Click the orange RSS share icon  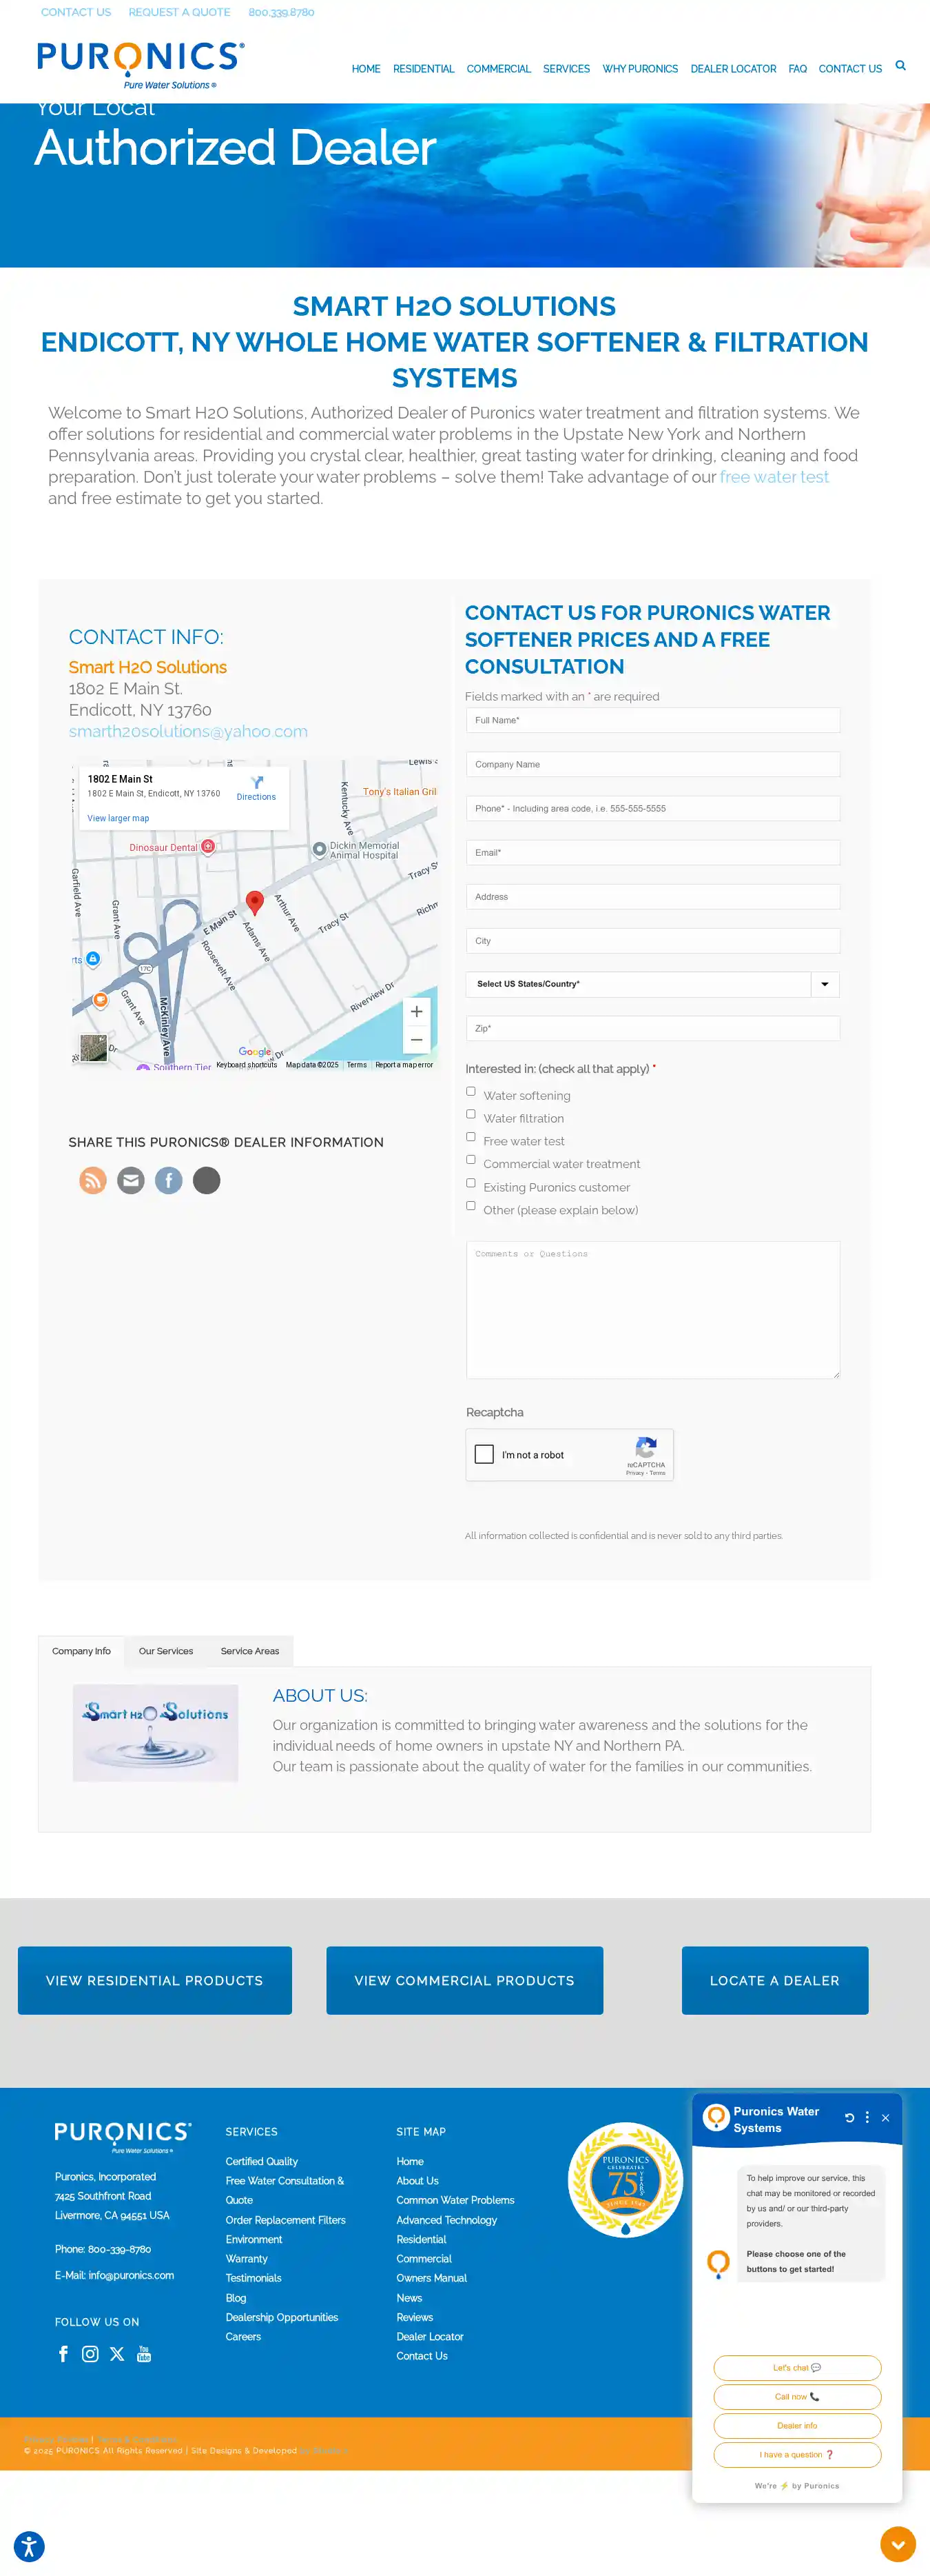(x=93, y=1180)
